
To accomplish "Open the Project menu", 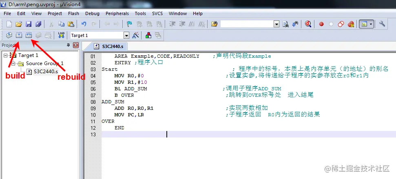I will coord(55,13).
